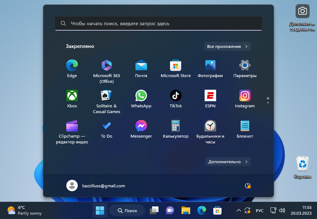Launch WhatsApp

[x=141, y=99]
